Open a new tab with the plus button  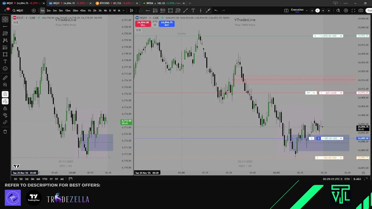(190, 3)
